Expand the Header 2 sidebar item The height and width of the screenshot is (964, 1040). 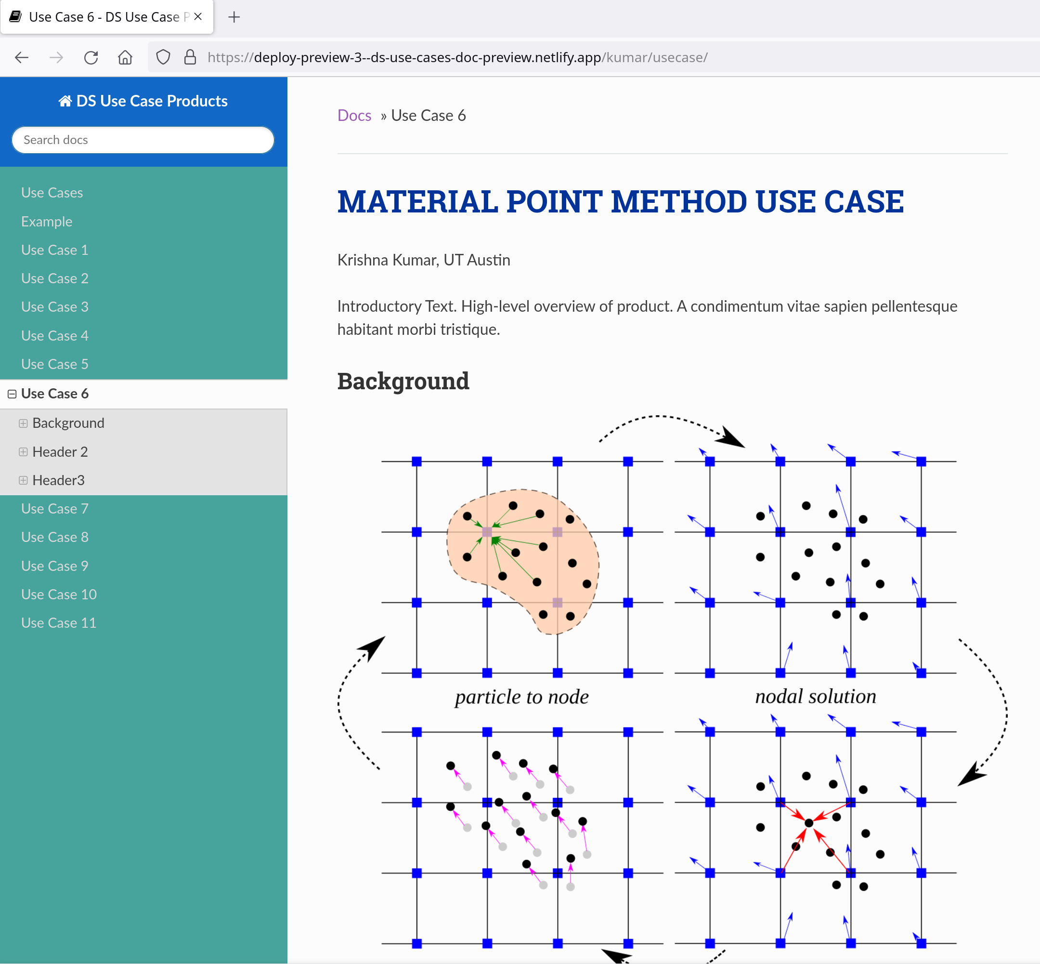click(x=23, y=452)
